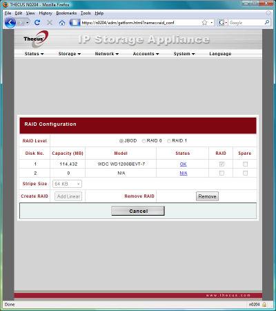This screenshot has height=311, width=276.
Task: Open the Edit menu
Action: click(x=19, y=13)
